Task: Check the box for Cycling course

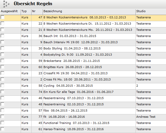Action: [x=2, y=85]
